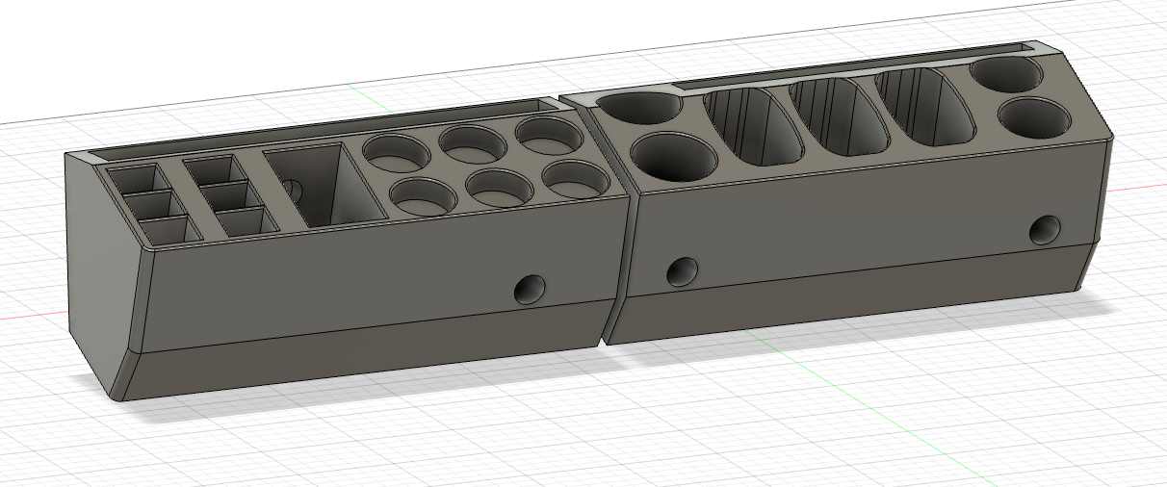Click the long narrow back slot on left block

point(318,127)
